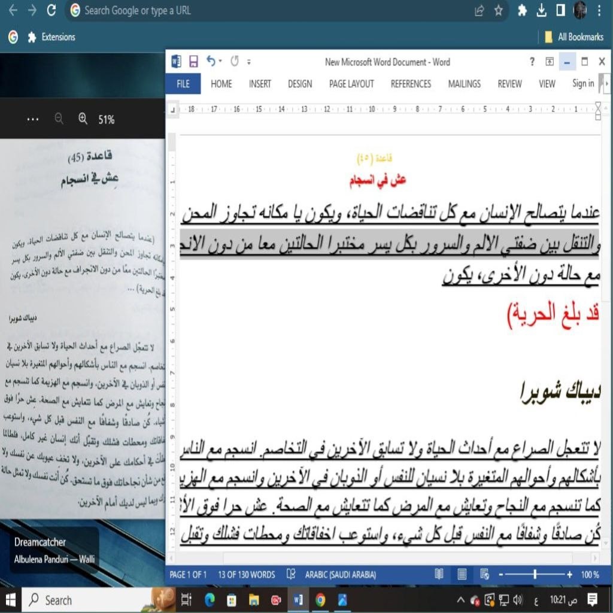Image resolution: width=613 pixels, height=613 pixels.
Task: Open the PAGE LAYOUT ribbon tab
Action: [x=351, y=84]
